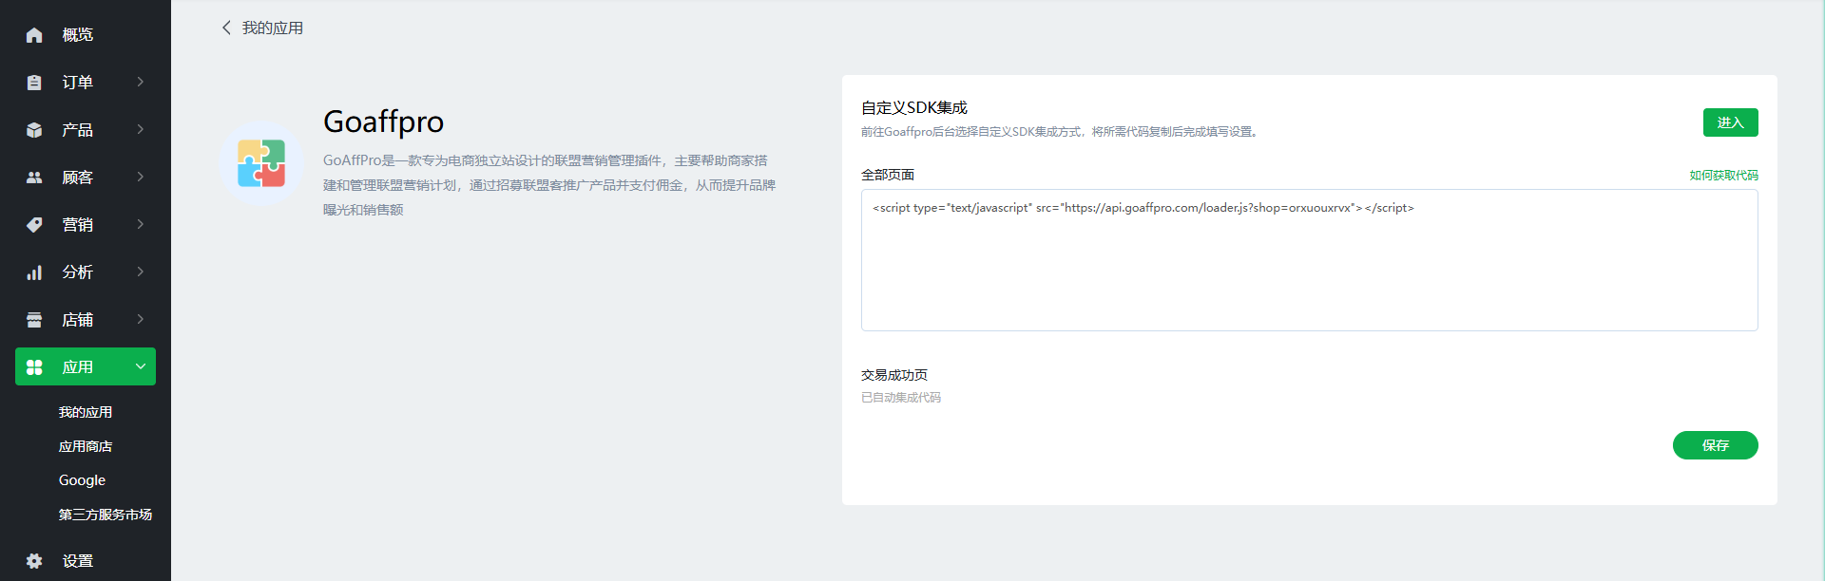
Task: Click the back arrow next to 我的应用
Action: pos(226,28)
